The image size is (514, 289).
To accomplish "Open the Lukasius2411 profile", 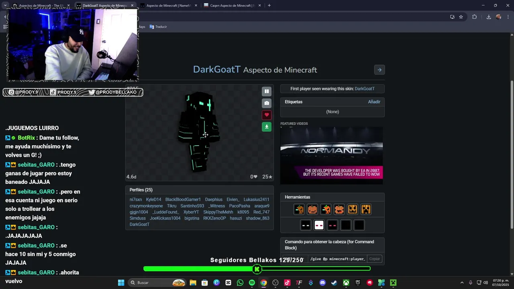I will (256, 199).
